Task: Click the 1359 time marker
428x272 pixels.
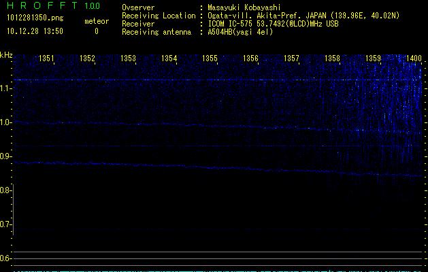Action: [x=374, y=59]
